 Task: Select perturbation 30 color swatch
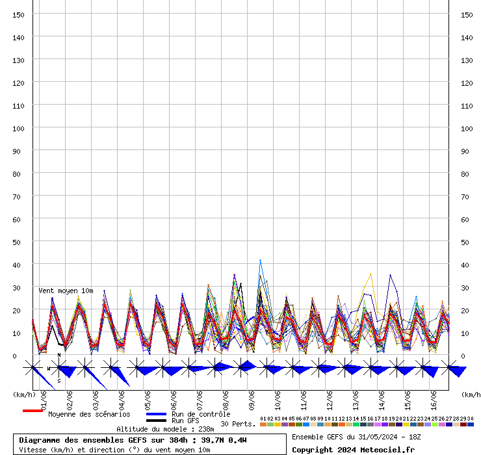[x=471, y=424]
